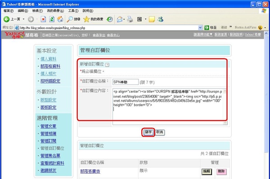This screenshot has width=270, height=179.
Task: Click the Yahoo Kimo blog logo
Action: pos(21,35)
